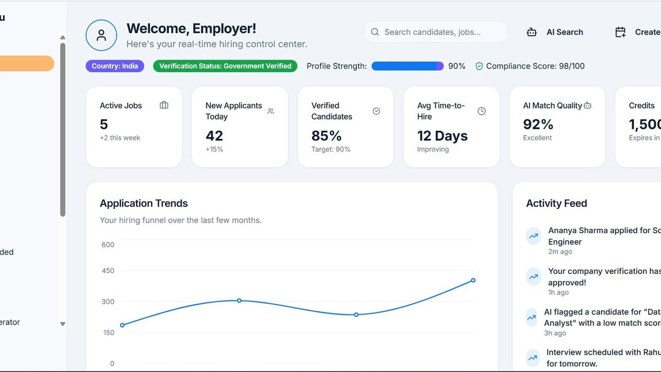Click the Profile Strength progress bar
Viewport: 661px width, 372px height.
tap(408, 66)
